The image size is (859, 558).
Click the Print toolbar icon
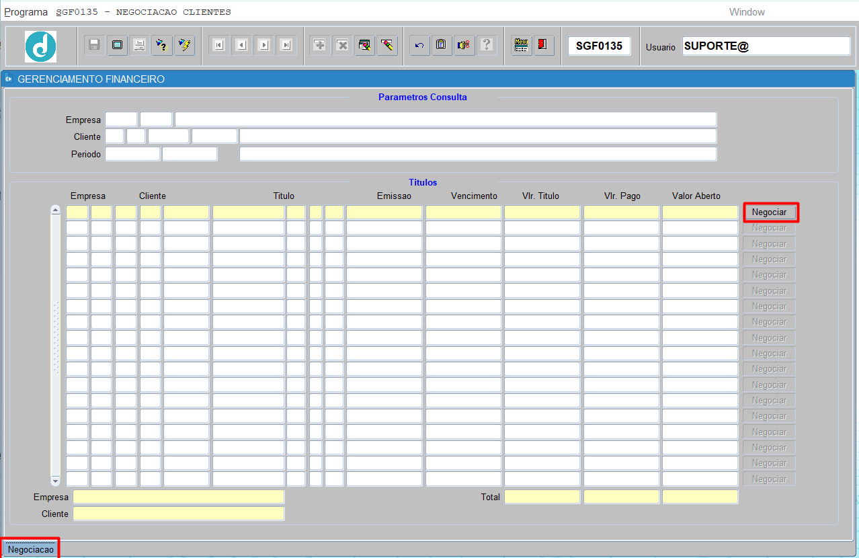coord(140,45)
